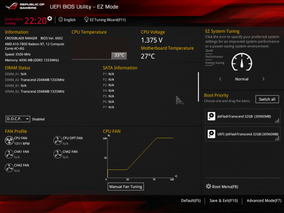Viewport: 284px width, 213px height.
Task: Open the D.O.C.P. dropdown
Action: click(x=18, y=119)
